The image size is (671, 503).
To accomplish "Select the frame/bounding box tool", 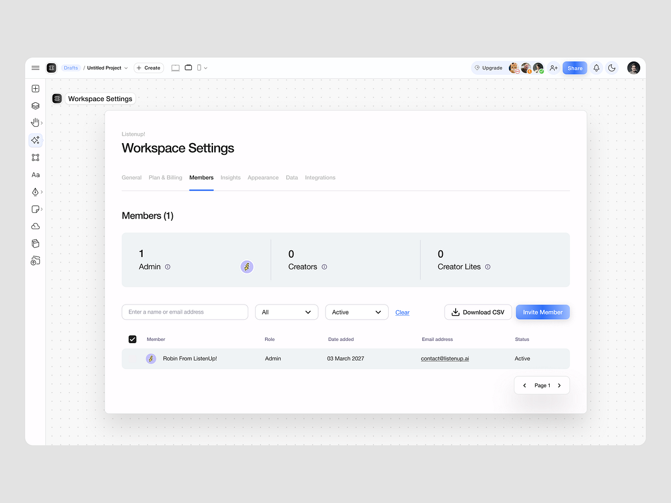I will pyautogui.click(x=35, y=158).
